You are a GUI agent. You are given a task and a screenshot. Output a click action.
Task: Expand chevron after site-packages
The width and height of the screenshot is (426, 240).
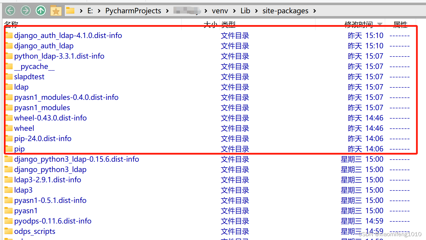[x=315, y=11]
